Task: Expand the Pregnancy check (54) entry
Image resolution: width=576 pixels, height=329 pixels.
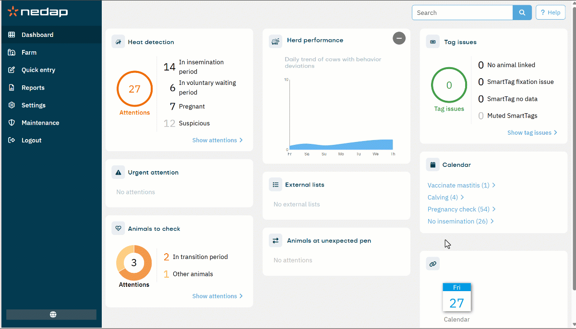Action: tap(461, 209)
